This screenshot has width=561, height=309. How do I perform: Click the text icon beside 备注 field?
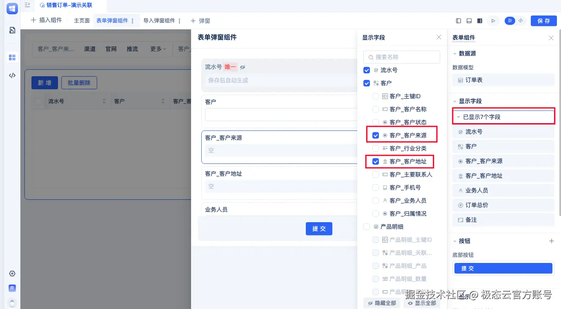tap(461, 220)
